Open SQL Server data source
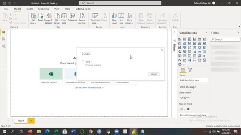 [57, 18]
